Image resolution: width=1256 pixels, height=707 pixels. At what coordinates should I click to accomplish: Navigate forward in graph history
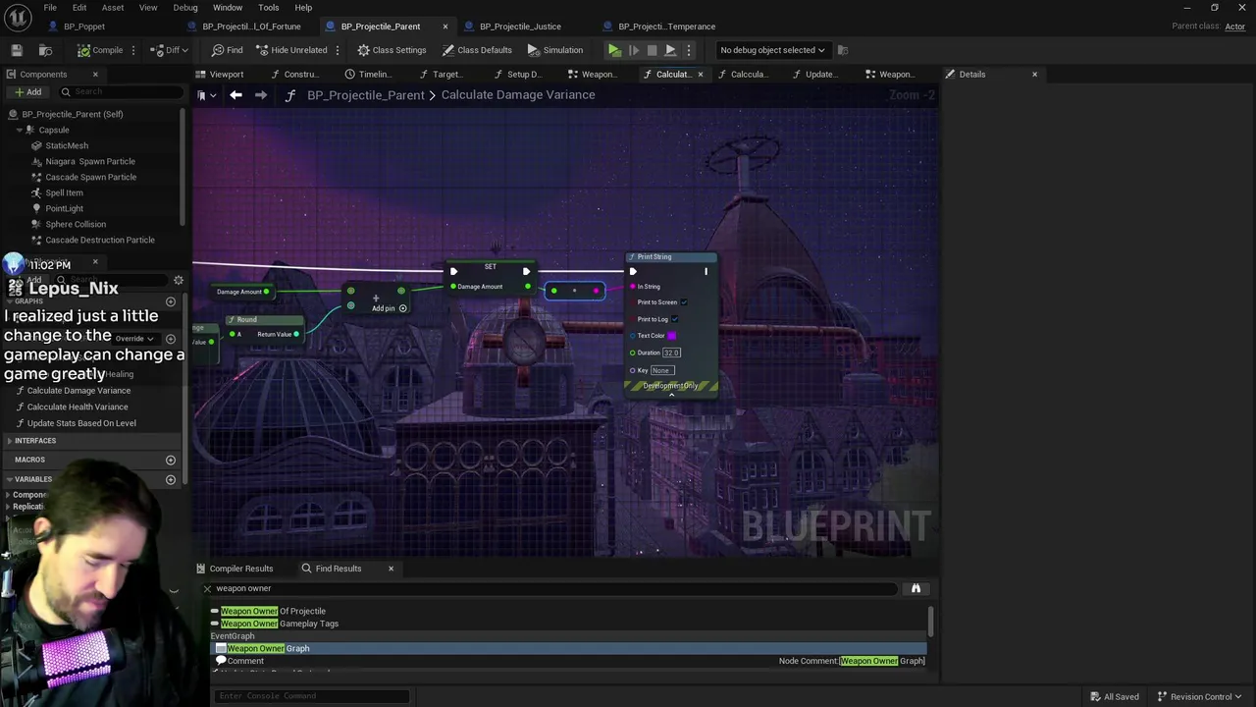point(261,95)
